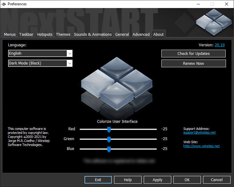Select the About tab
Screen dimensions: 234x187
coord(159,35)
